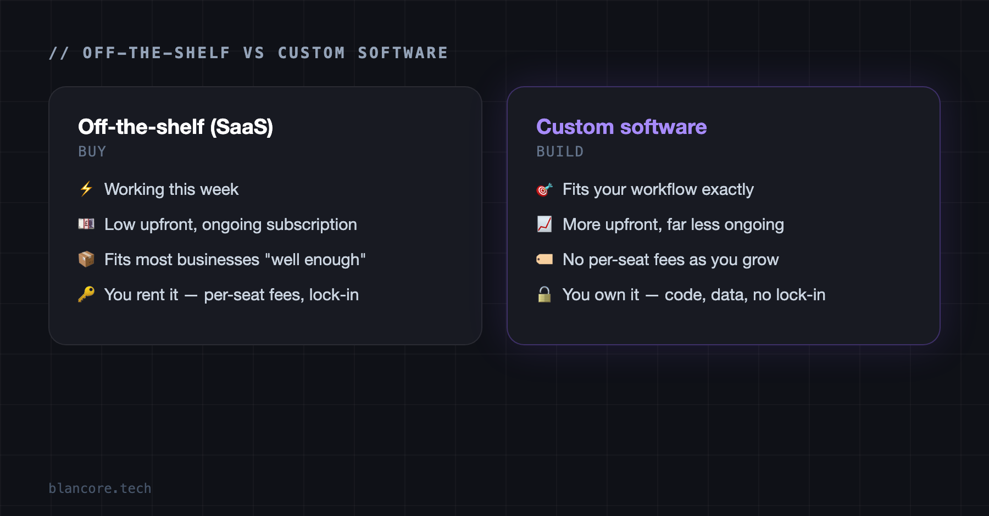Click the purple "Custom software" heading
The height and width of the screenshot is (516, 989).
(621, 127)
